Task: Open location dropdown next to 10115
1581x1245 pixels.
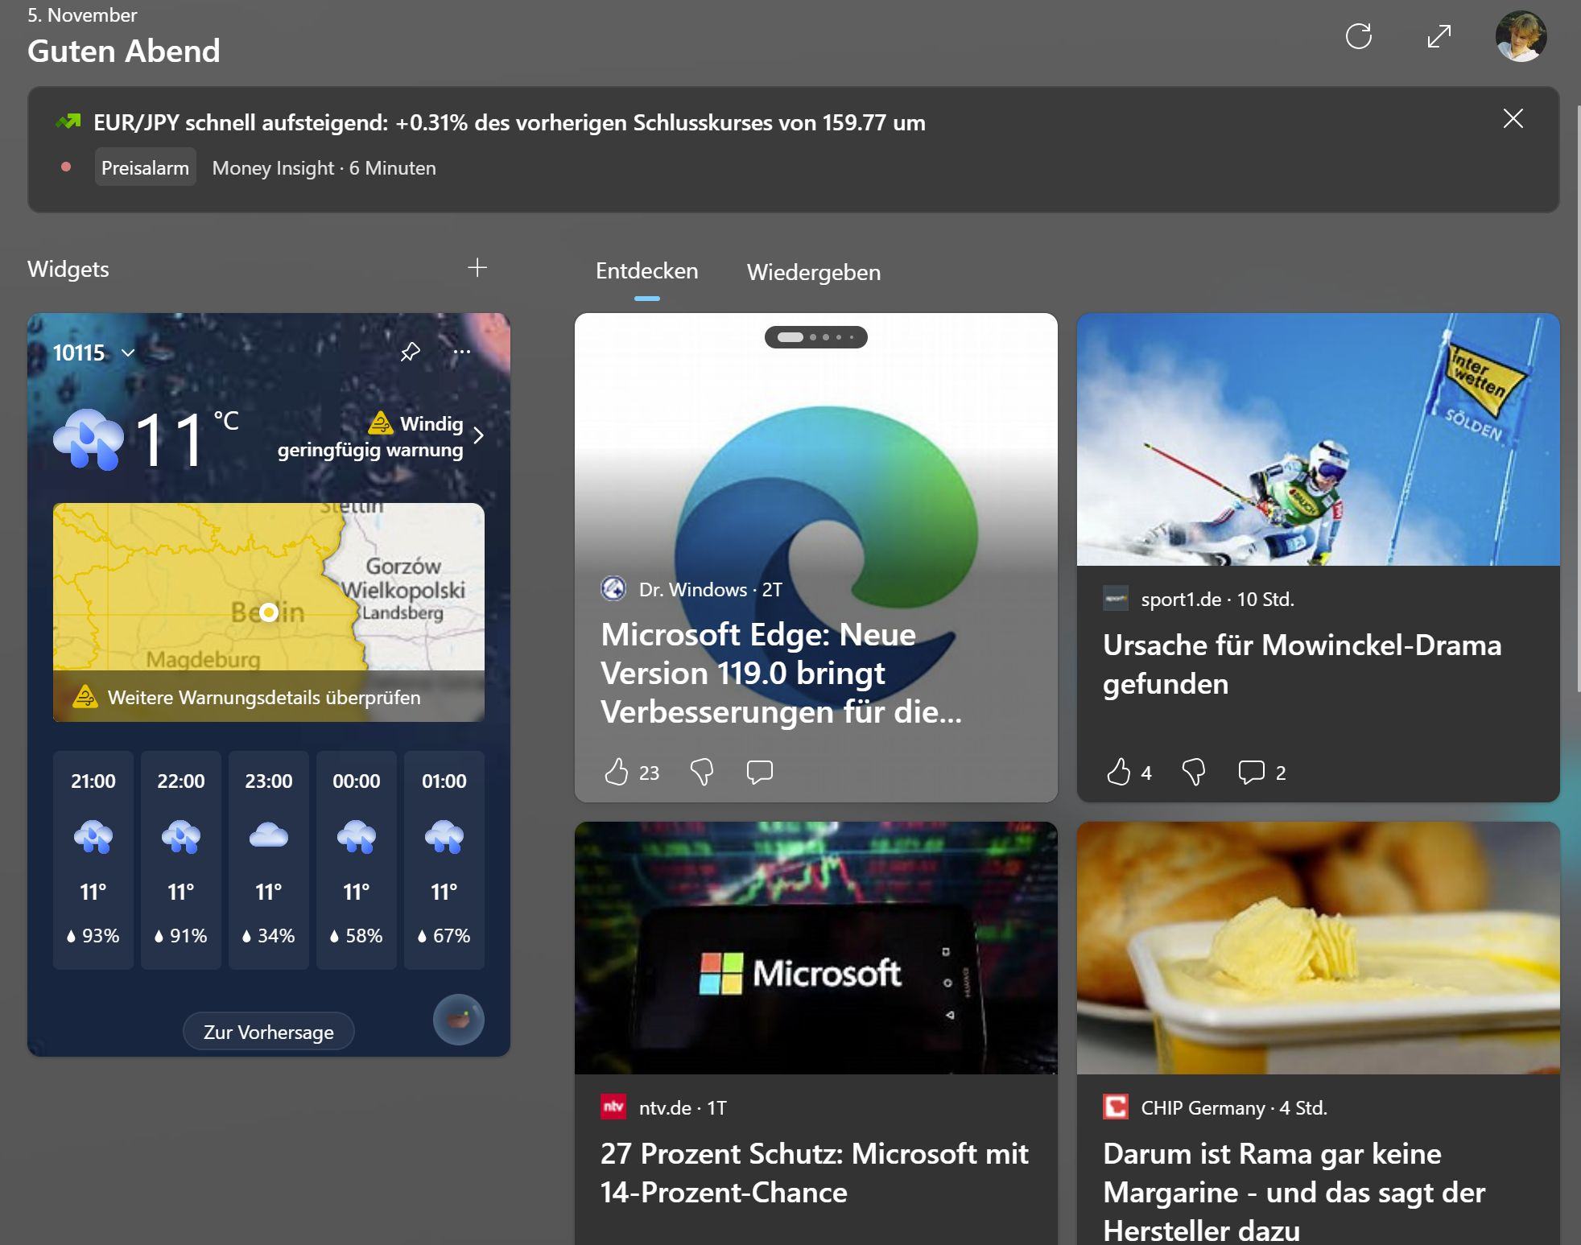Action: click(128, 352)
